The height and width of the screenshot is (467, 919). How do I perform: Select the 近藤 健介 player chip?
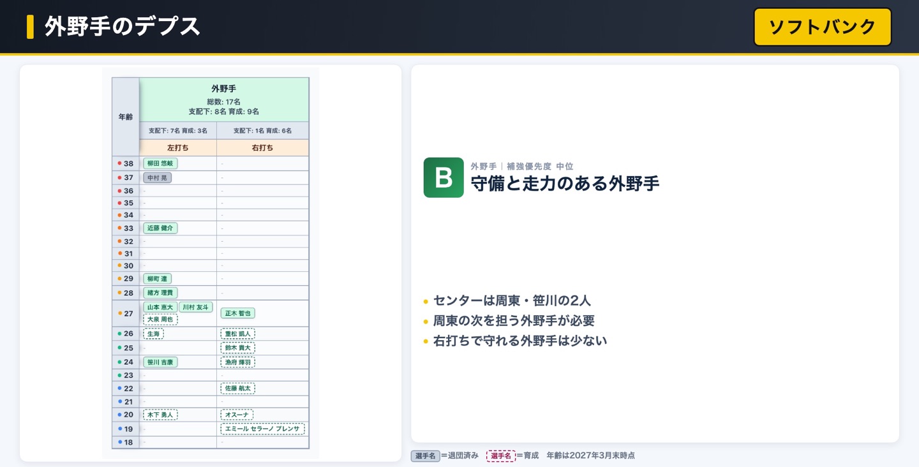pyautogui.click(x=160, y=228)
